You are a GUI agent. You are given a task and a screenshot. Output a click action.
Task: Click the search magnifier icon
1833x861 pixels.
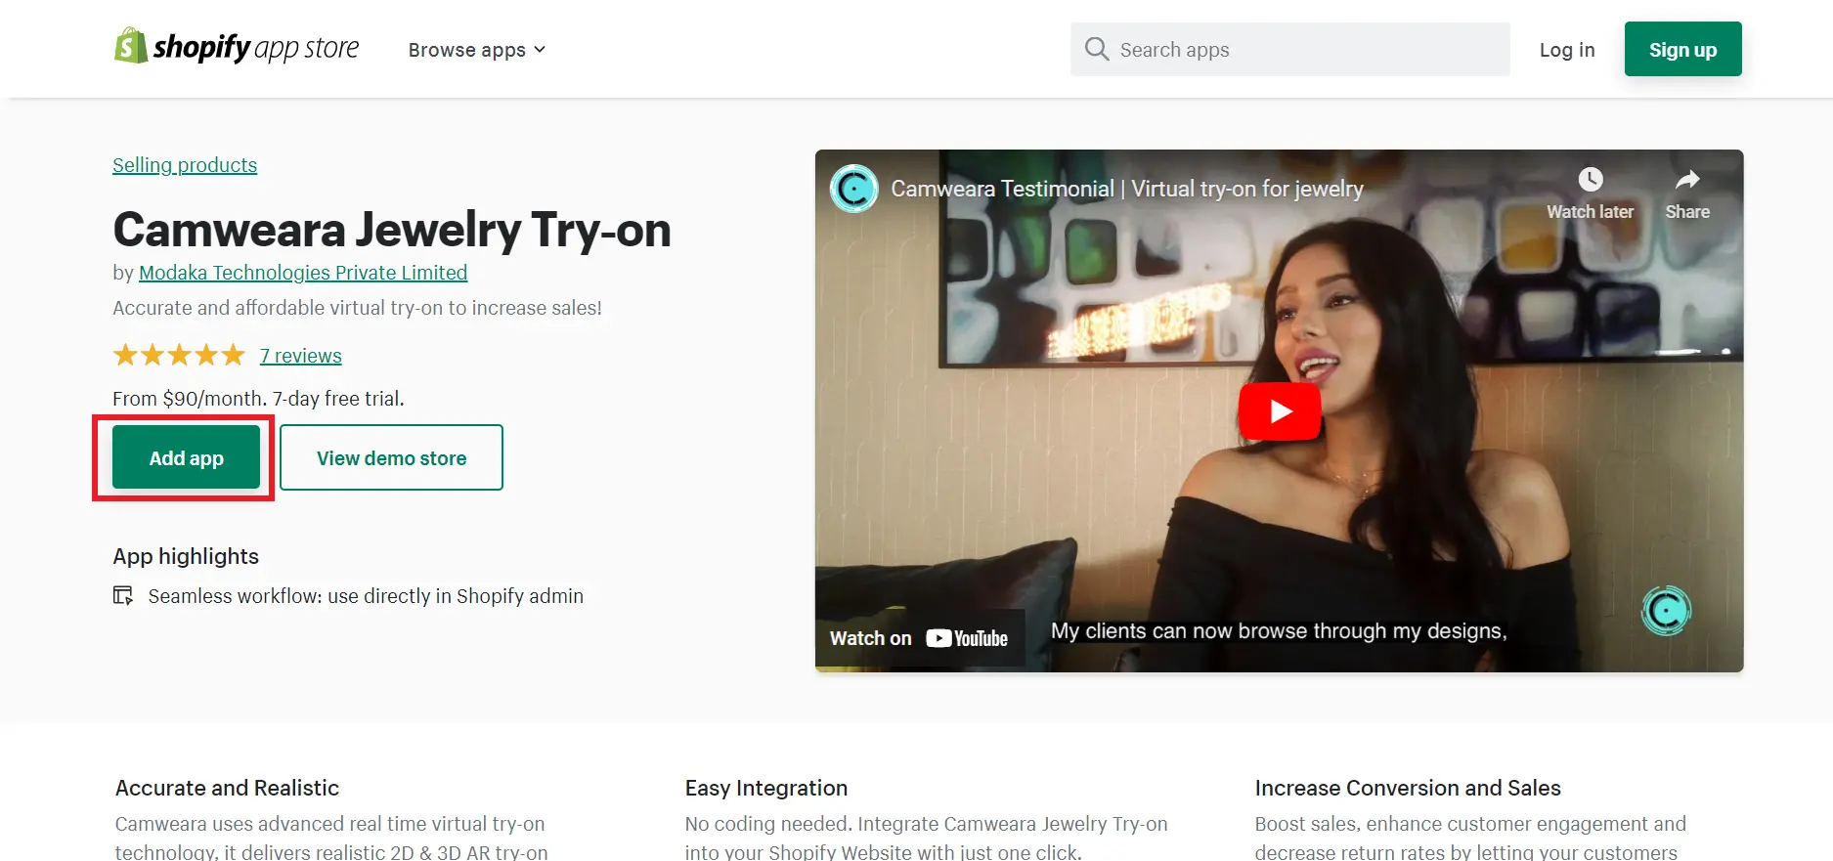1096,49
